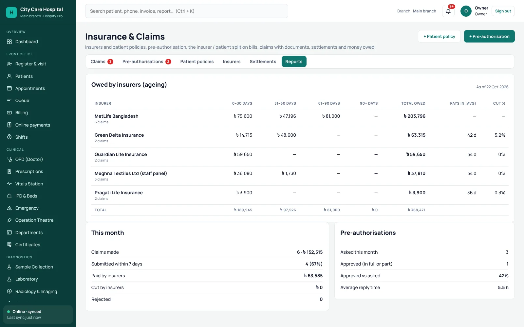Select the Appointments calendar icon
Screen dimensions: 524x327
(9, 88)
